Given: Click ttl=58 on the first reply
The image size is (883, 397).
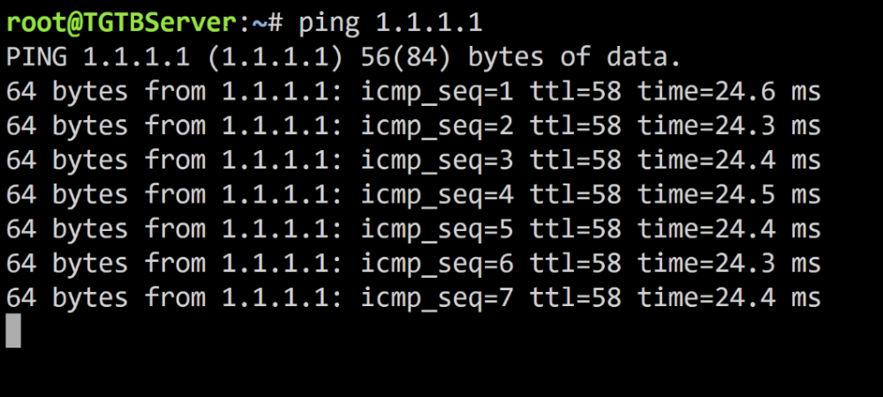Looking at the screenshot, I should (x=576, y=93).
